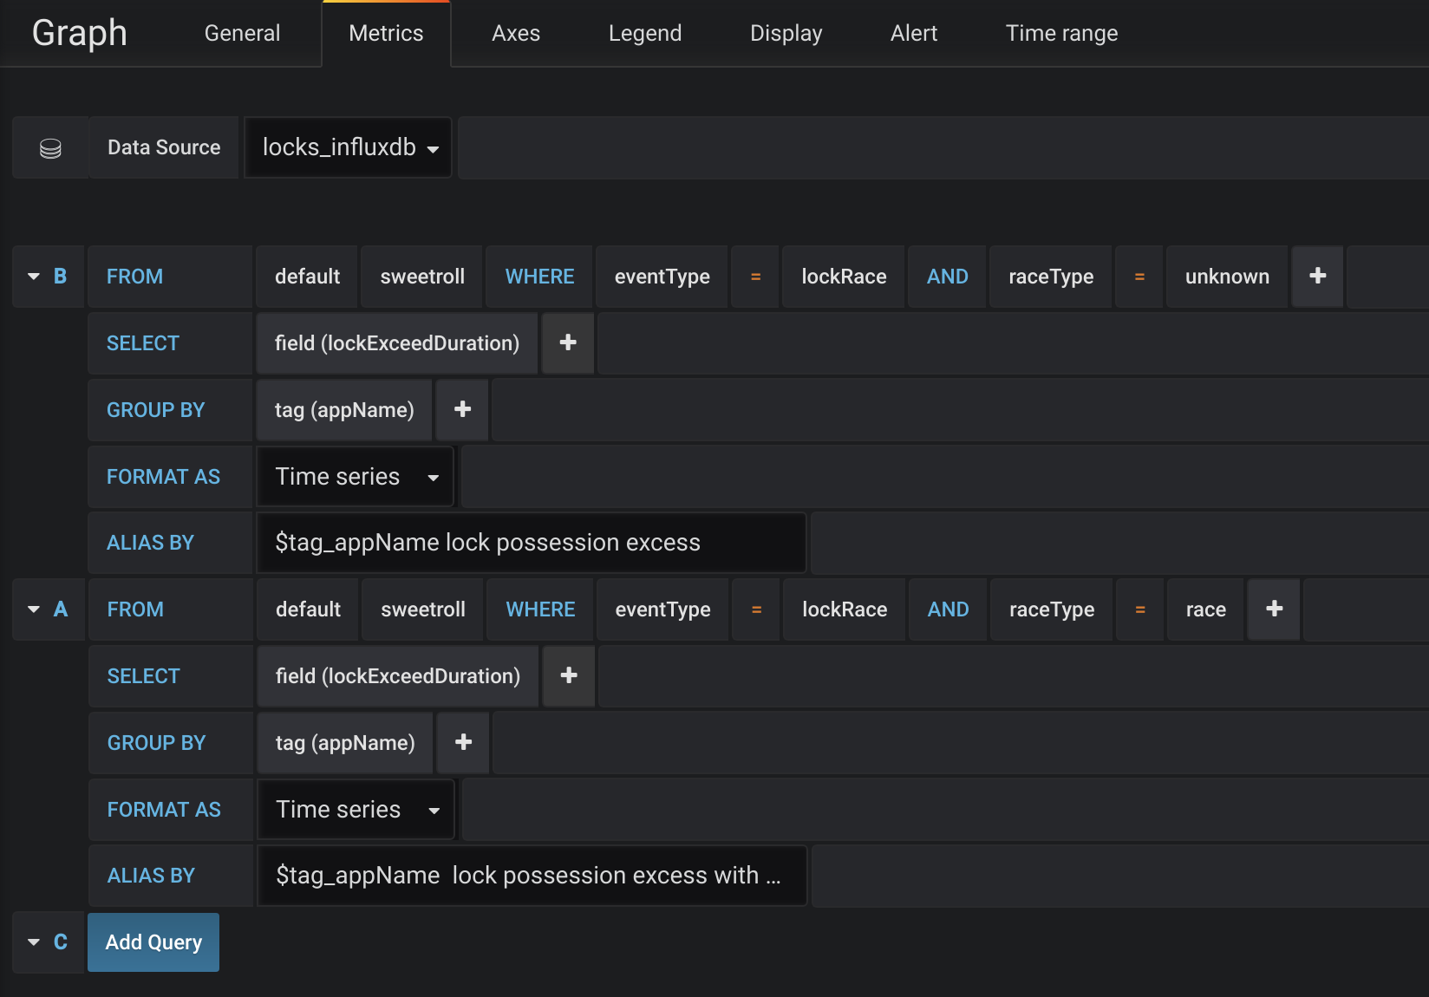Switch to the Axes tab
Image resolution: width=1429 pixels, height=997 pixels.
click(515, 34)
